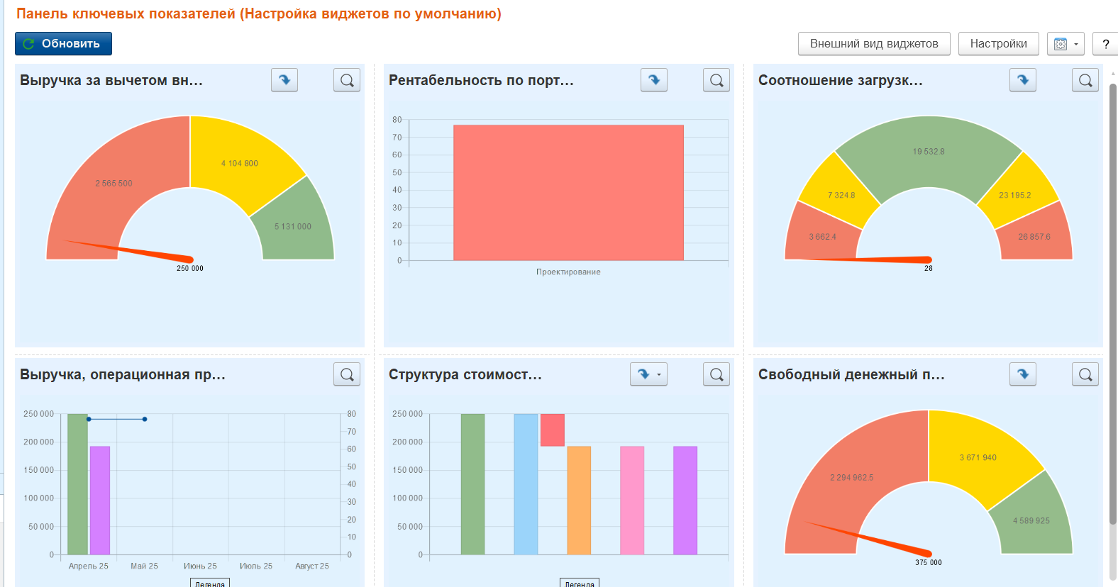Screen dimensions: 1118x587
Task: Magnify the Соотношение загрузк widget
Action: pyautogui.click(x=1085, y=80)
